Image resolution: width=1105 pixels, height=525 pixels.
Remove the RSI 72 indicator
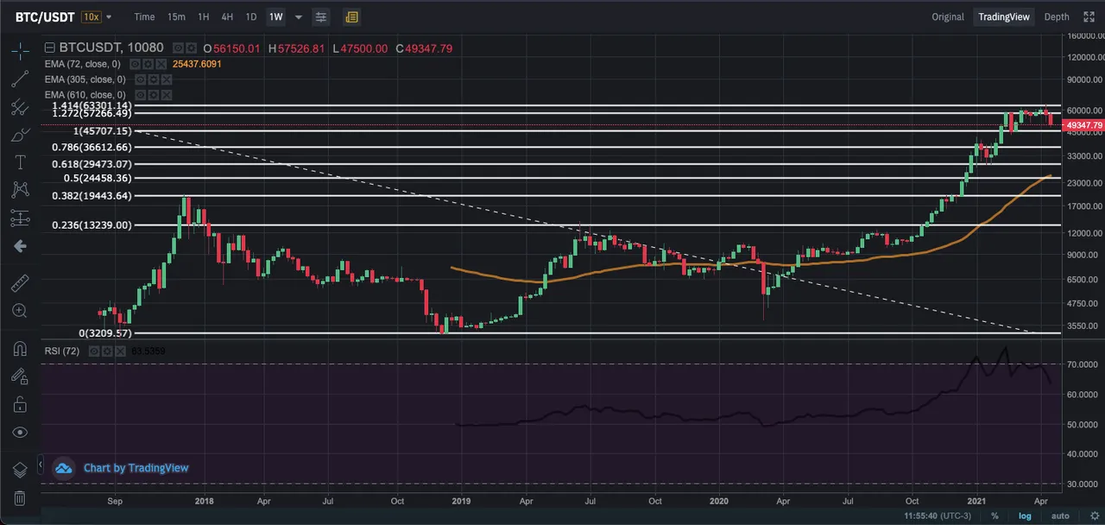click(118, 351)
